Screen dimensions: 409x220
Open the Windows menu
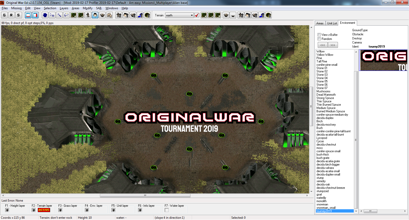pos(112,8)
